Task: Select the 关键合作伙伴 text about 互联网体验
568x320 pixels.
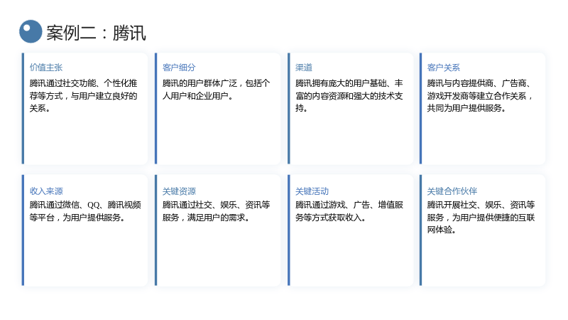Action: point(481,218)
